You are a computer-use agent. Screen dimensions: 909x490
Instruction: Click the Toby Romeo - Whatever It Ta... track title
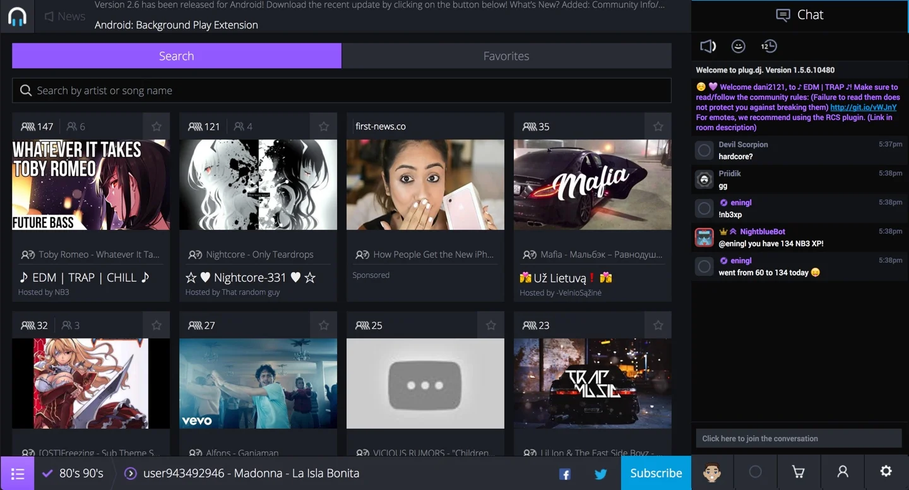99,254
